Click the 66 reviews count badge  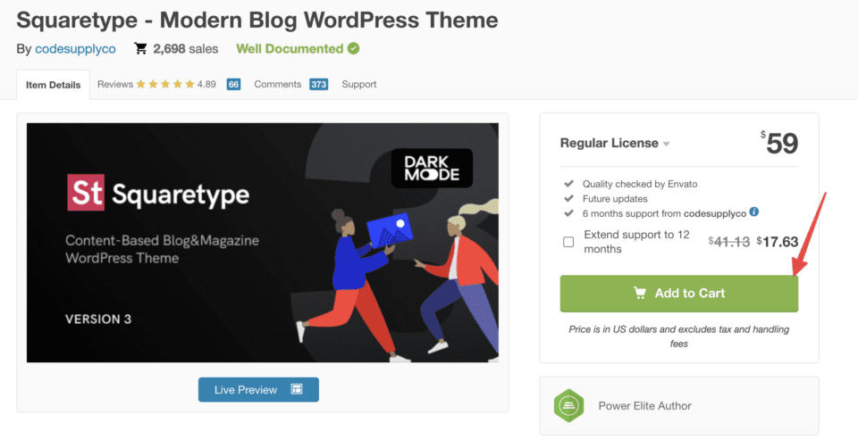[x=233, y=85]
